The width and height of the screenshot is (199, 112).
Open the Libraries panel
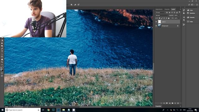pyautogui.click(x=191, y=17)
